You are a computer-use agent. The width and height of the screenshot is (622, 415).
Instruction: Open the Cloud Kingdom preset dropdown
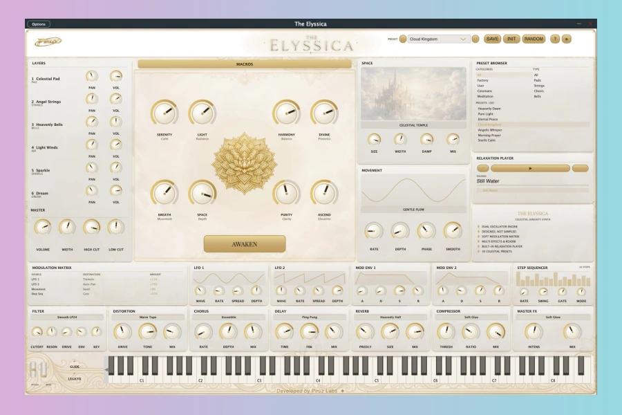pyautogui.click(x=439, y=39)
